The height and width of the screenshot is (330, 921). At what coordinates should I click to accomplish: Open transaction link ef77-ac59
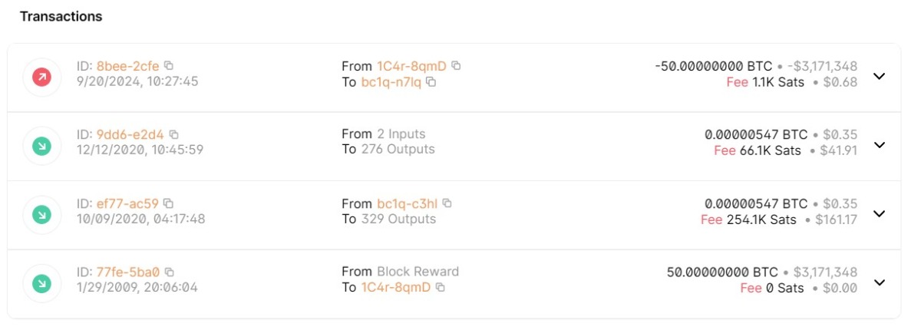[x=127, y=203]
